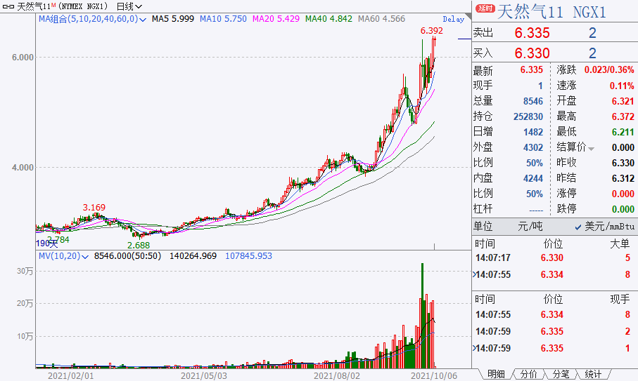Click the 卖出 price 6.335
This screenshot has height=381, width=638.
[x=532, y=33]
